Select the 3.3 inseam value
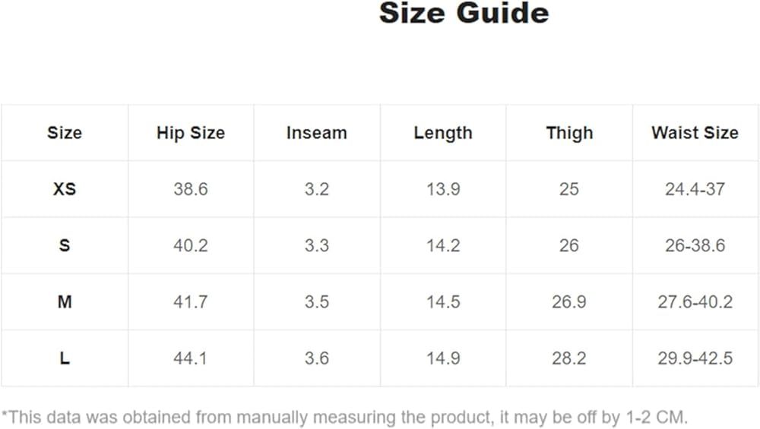This screenshot has height=429, width=760. [316, 246]
